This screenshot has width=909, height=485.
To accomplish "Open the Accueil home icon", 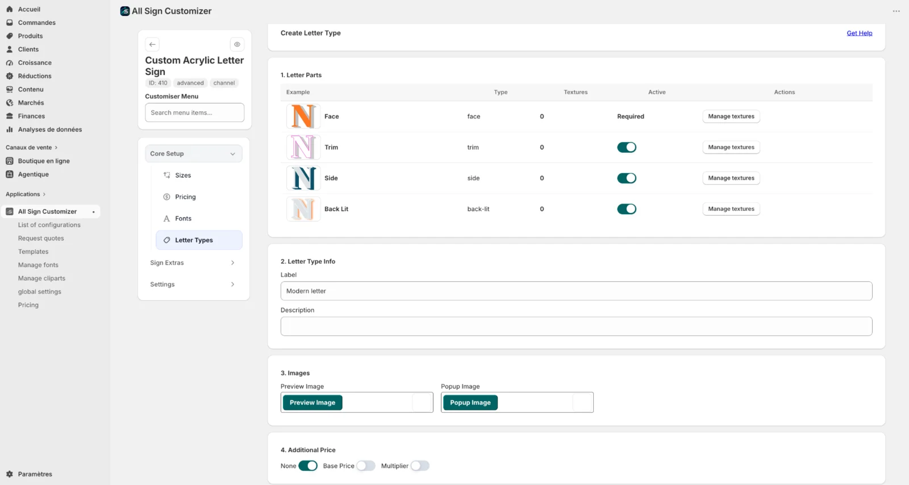I will point(10,9).
